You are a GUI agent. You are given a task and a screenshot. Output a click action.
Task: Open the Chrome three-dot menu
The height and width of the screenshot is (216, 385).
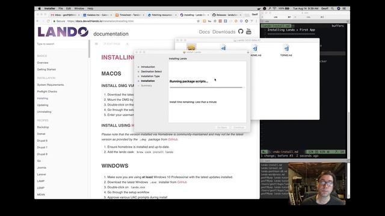tap(257, 22)
